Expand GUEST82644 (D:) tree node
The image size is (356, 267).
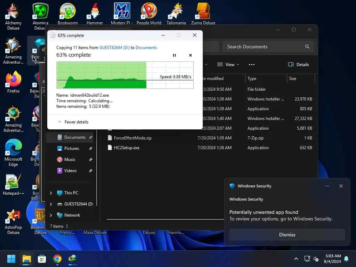click(x=51, y=204)
